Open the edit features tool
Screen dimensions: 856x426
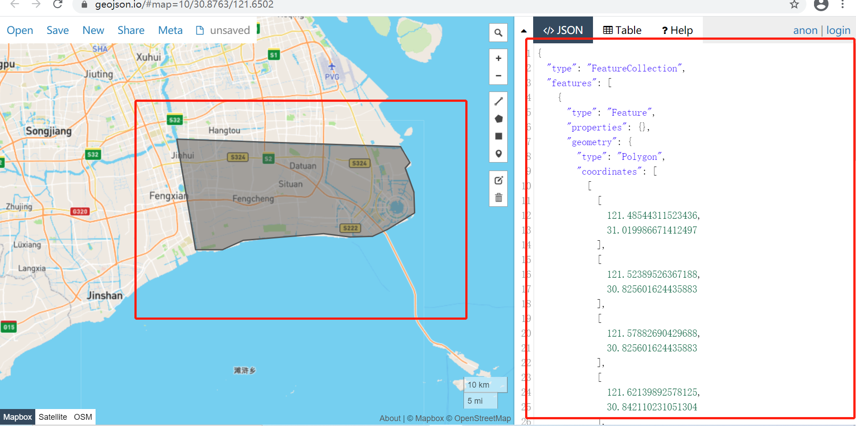(x=498, y=180)
